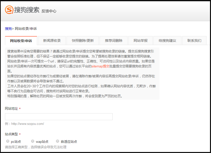The height and width of the screenshot is (153, 211).
Task: Click the hint 请选择正确类型，选择错误会导致无法处理
Action: pyautogui.click(x=36, y=147)
